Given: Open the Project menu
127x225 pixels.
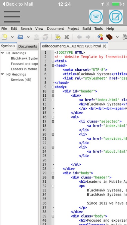Looking at the screenshot, I should tap(73, 29).
